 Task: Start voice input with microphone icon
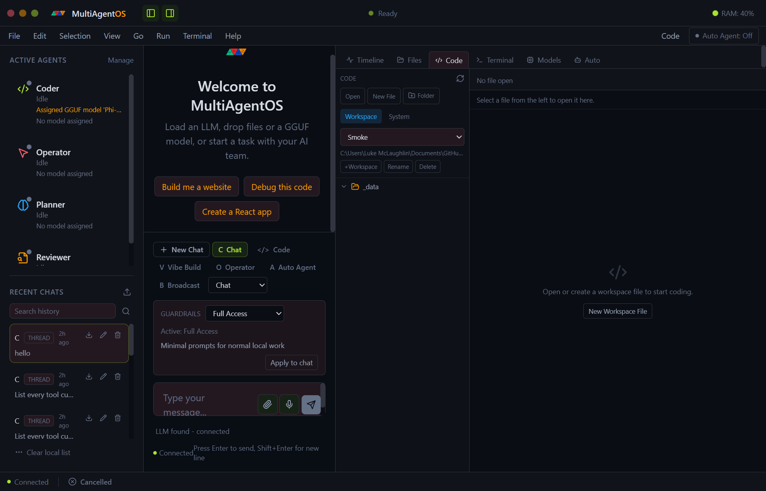(289, 404)
